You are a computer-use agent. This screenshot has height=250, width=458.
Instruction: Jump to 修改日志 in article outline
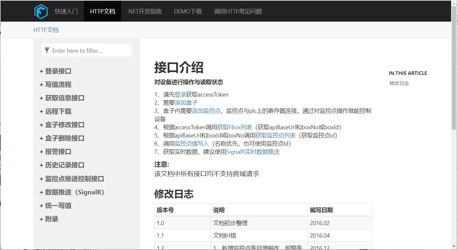point(399,83)
